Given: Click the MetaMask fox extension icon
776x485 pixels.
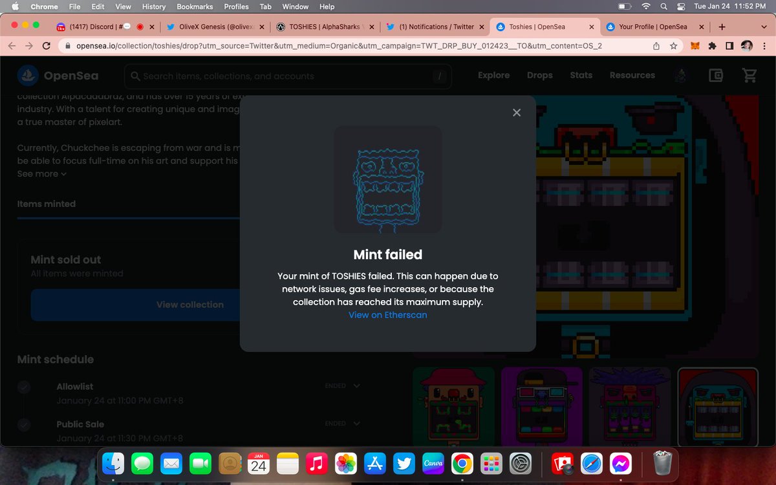Looking at the screenshot, I should tap(695, 46).
